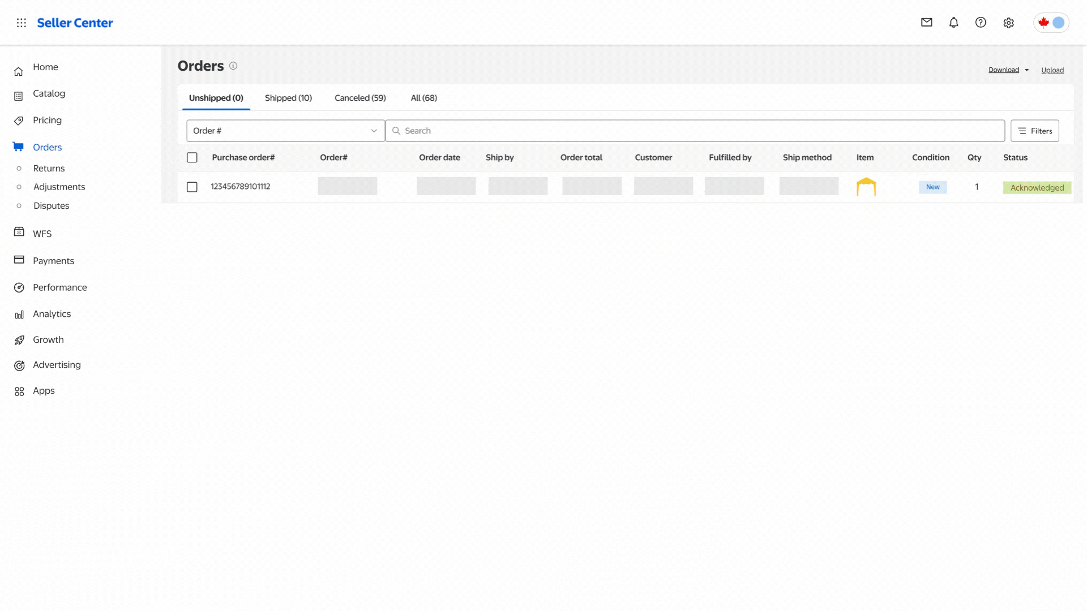The width and height of the screenshot is (1087, 611).
Task: Switch to the Canceled (59) tab
Action: (360, 98)
